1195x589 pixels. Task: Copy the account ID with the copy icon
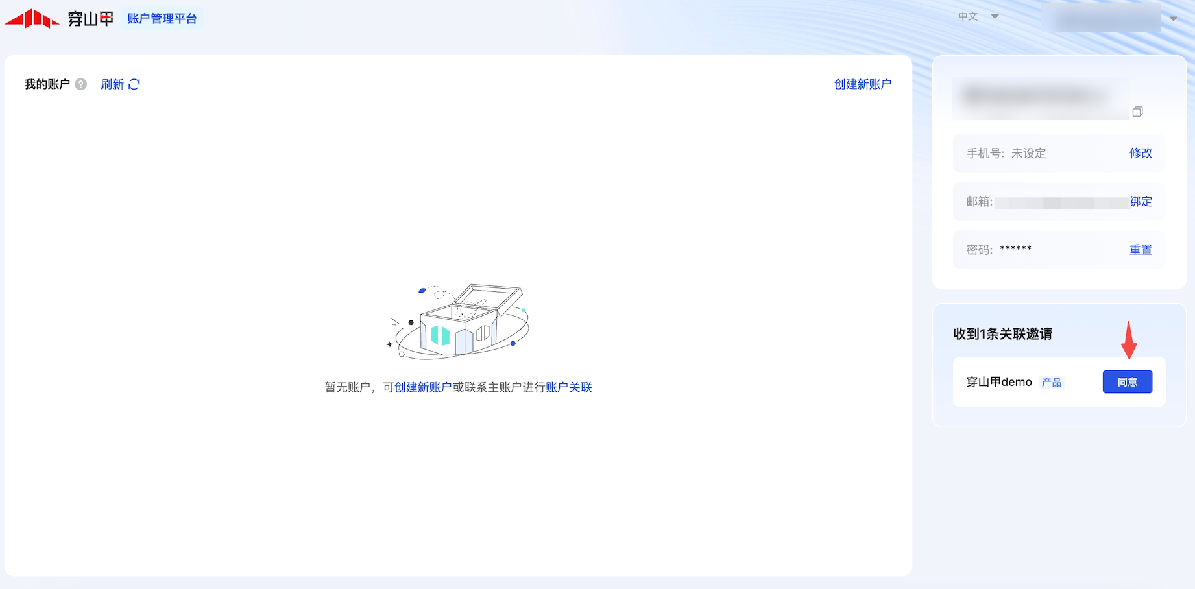1137,112
